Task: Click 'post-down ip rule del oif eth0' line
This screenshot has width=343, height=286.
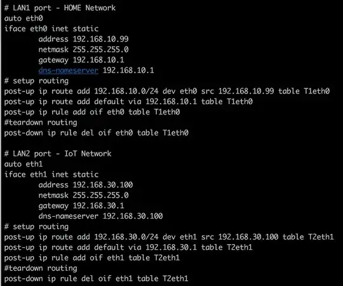Action: pos(97,133)
